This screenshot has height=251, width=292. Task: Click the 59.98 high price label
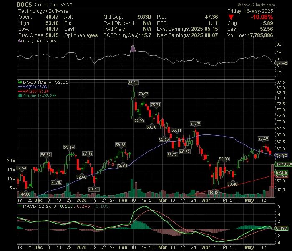pos(121,144)
